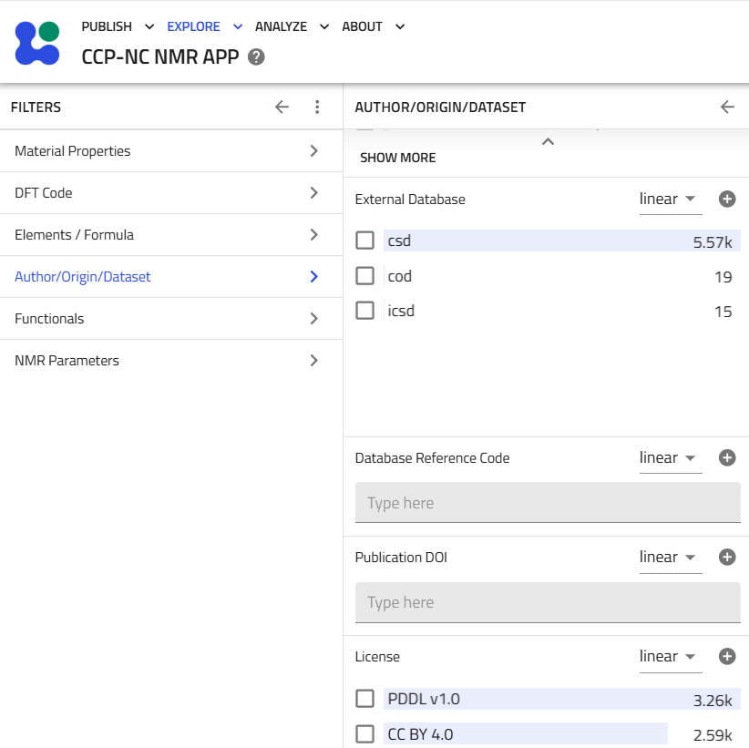Screen dimensions: 749x748
Task: Click the NOMAD logo icon
Action: (37, 43)
